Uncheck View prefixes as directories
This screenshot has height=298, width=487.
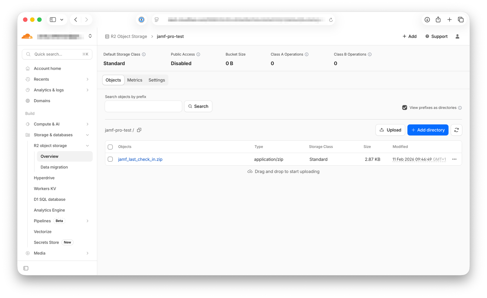coord(405,108)
